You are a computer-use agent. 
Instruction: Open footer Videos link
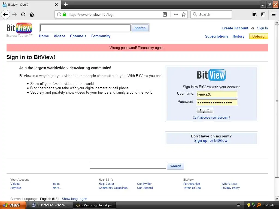(15, 184)
